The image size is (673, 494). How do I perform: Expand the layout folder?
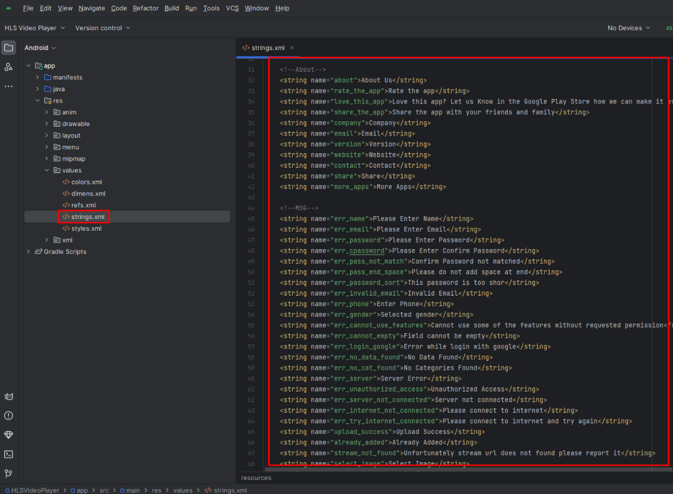(47, 135)
